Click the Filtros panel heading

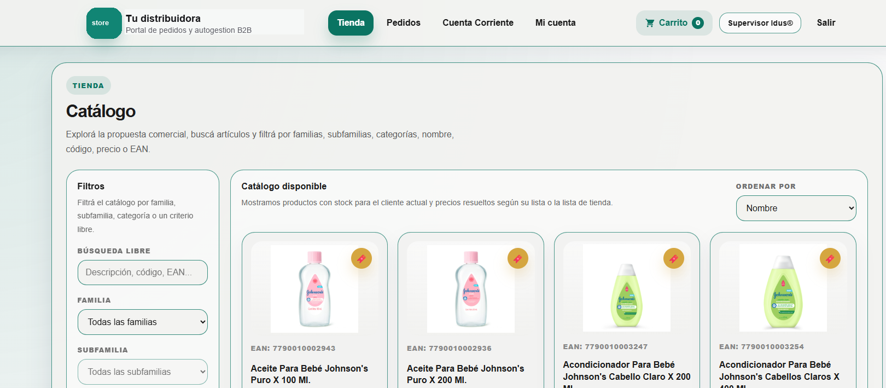(x=91, y=186)
